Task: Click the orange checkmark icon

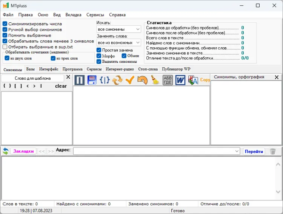Action: [130, 80]
